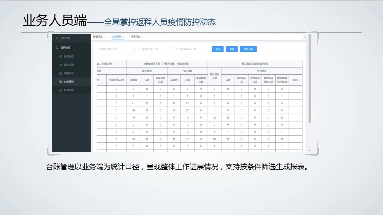Click the 导出台账 button
383x215 pixels.
tap(248, 49)
